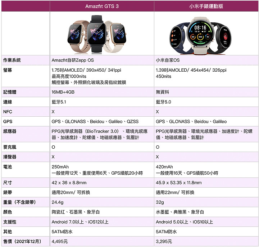The height and width of the screenshot is (247, 259).
Task: Click the 揚聲器 row label
Action: (x=10, y=157)
